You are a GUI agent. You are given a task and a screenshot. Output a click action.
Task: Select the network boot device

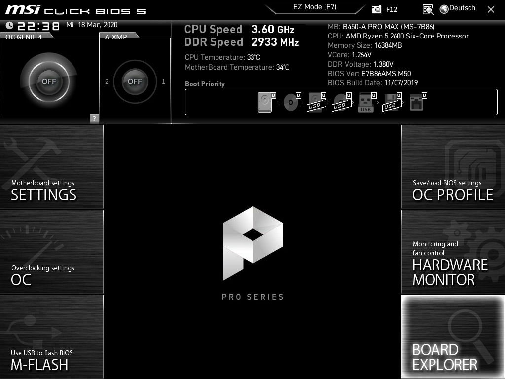(418, 102)
